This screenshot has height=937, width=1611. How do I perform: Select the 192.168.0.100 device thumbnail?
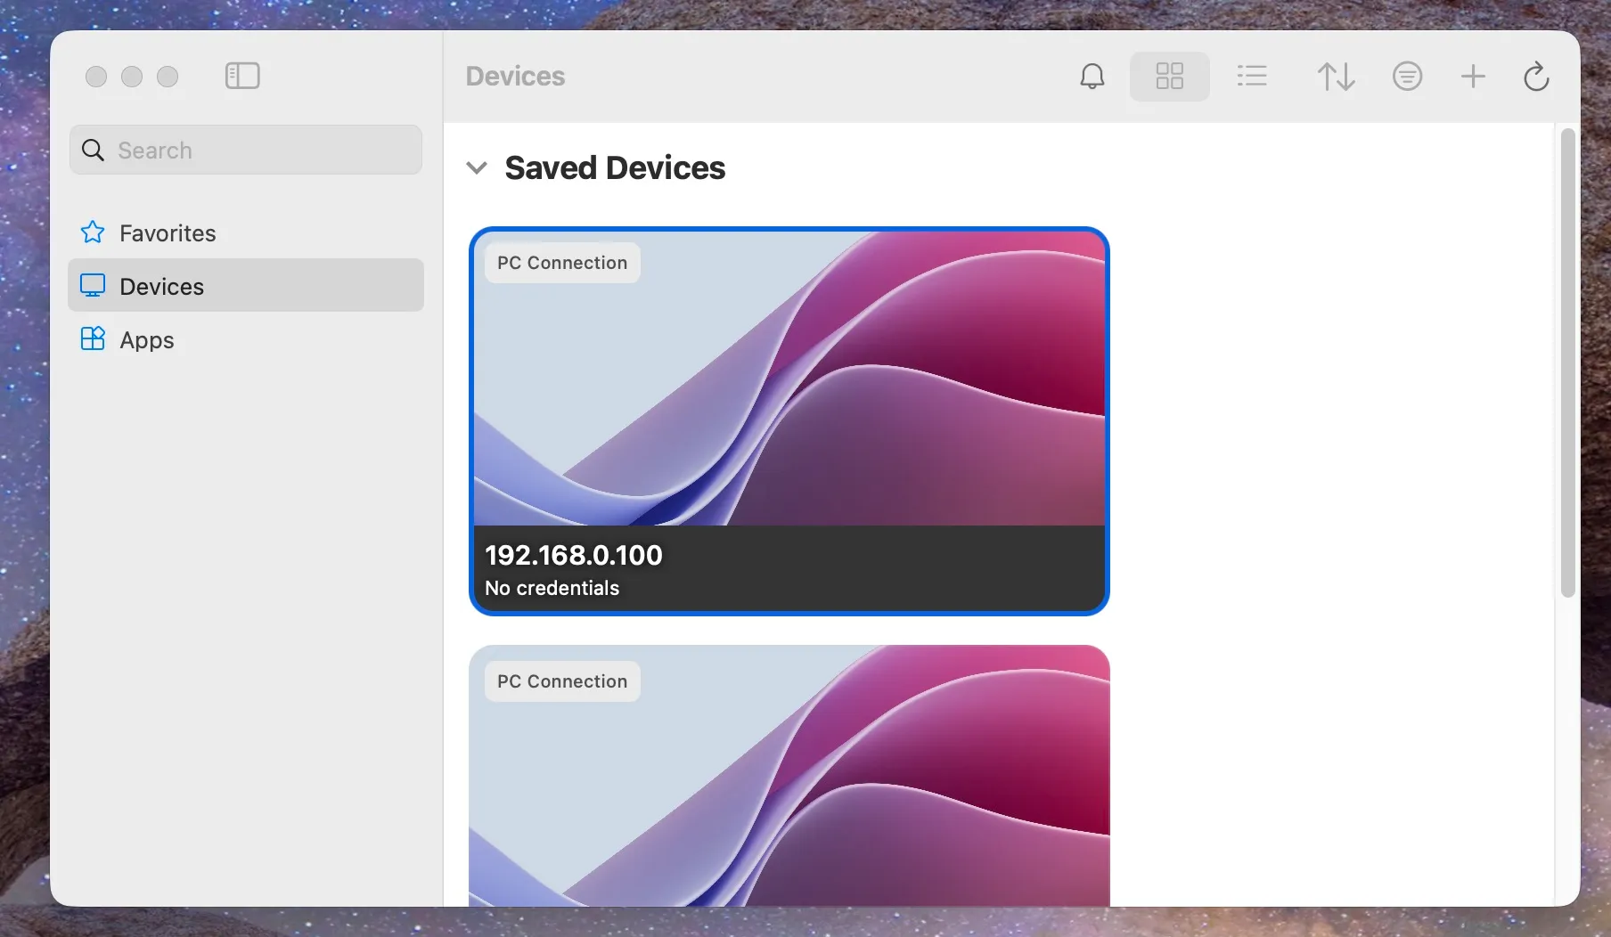tap(789, 379)
